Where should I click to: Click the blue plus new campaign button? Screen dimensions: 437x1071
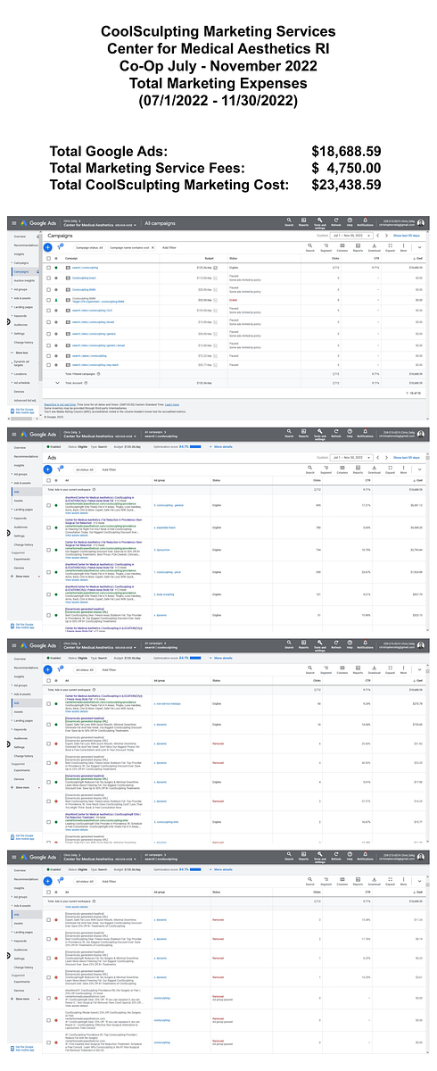(48, 247)
